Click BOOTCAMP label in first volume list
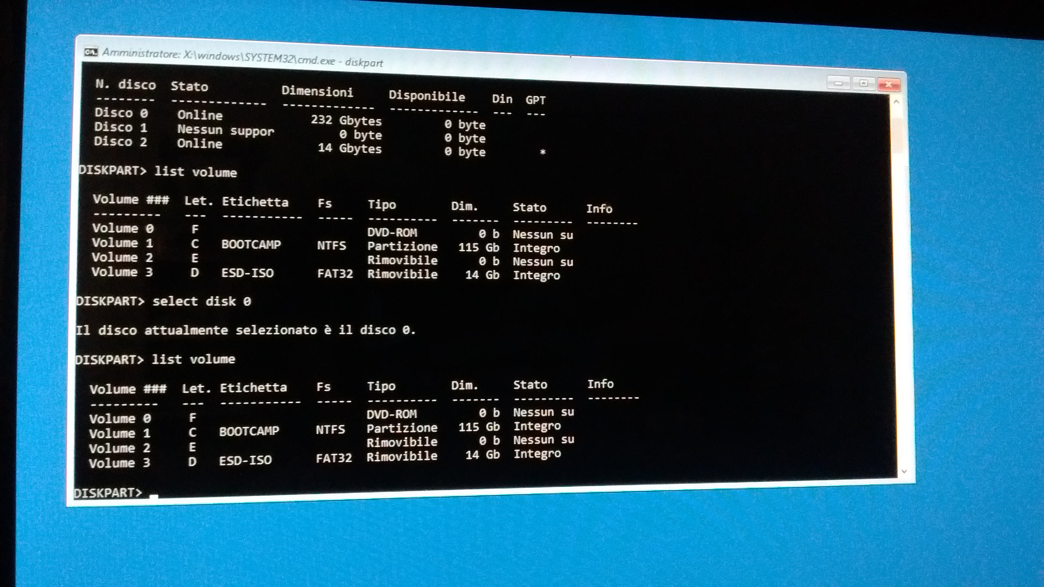Viewport: 1044px width, 587px height. coord(251,245)
